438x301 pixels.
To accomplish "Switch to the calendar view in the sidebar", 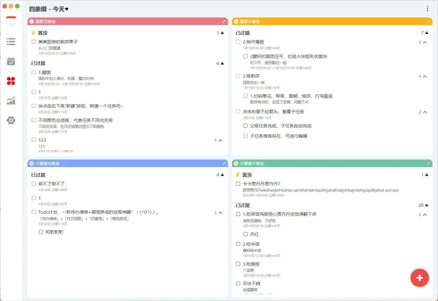I will pos(11,60).
